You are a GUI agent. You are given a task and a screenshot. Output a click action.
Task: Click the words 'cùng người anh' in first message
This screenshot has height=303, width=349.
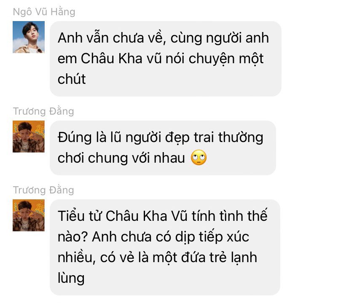[220, 38]
